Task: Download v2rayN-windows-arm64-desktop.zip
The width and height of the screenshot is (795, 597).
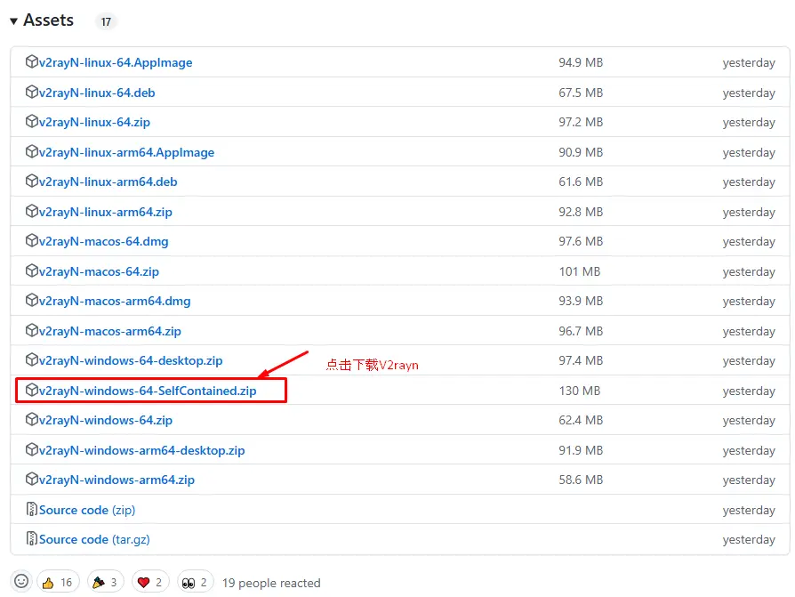Action: point(141,450)
